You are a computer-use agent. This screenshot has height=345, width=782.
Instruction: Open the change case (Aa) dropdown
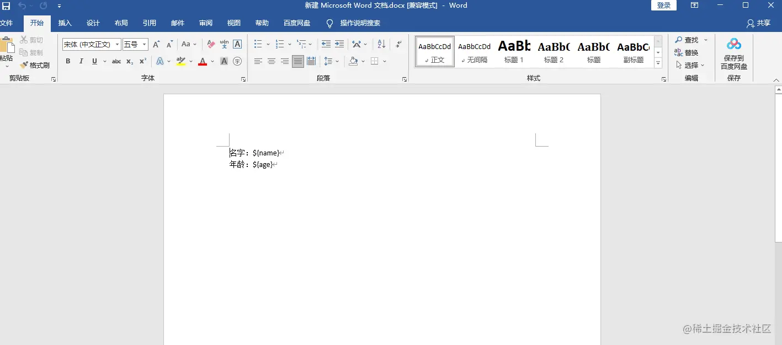click(189, 44)
